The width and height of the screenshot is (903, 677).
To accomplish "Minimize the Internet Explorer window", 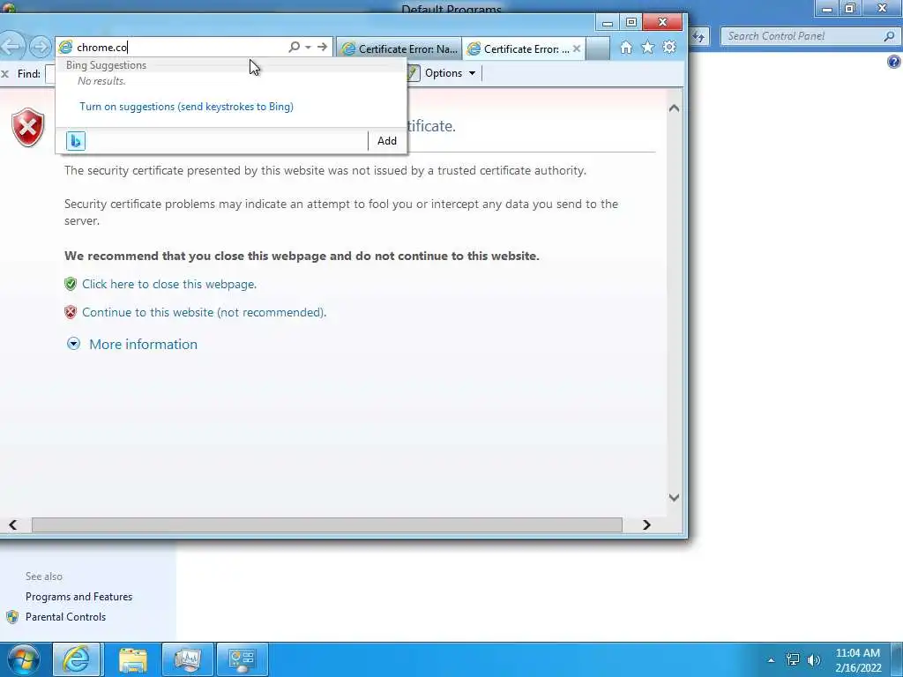I will pyautogui.click(x=607, y=23).
